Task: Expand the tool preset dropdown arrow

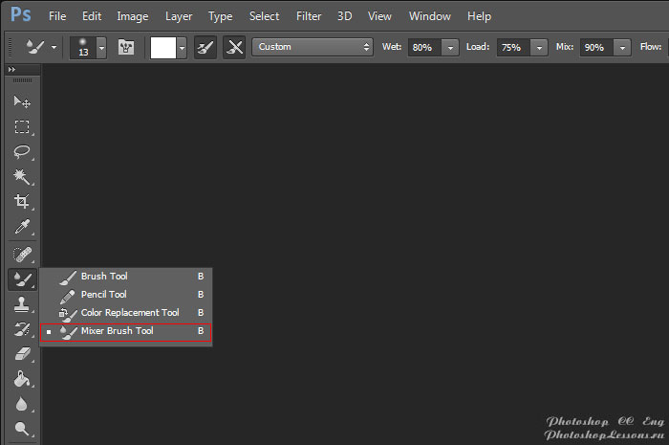Action: (54, 47)
